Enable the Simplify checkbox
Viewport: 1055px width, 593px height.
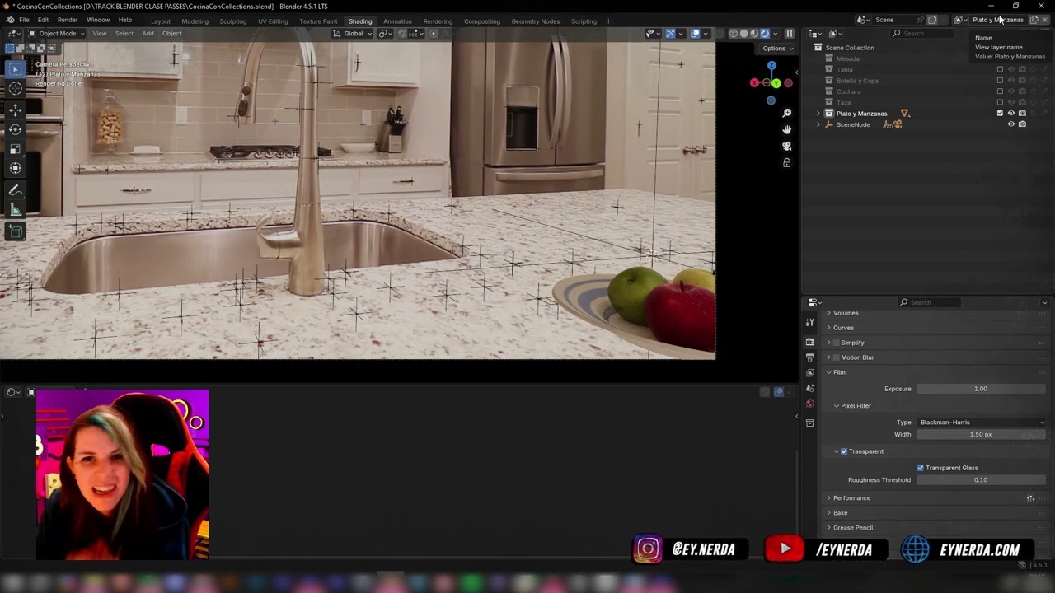837,343
